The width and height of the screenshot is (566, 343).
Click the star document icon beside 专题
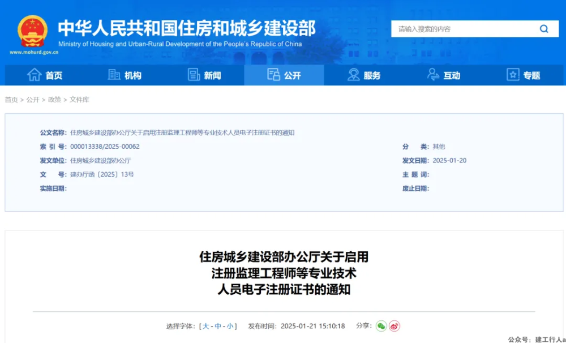(x=513, y=75)
